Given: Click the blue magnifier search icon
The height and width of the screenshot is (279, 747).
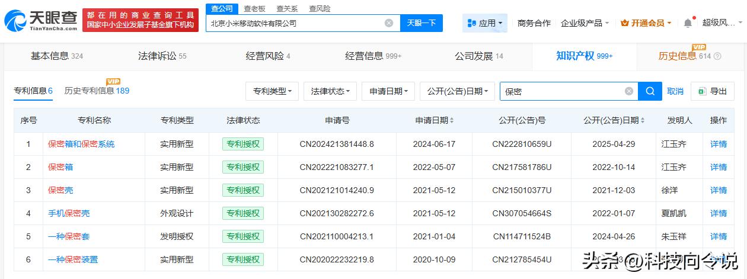Looking at the screenshot, I should 650,91.
